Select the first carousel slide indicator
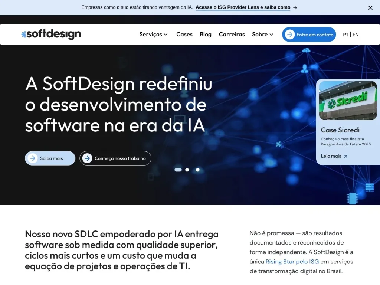The image size is (380, 285). (x=178, y=170)
